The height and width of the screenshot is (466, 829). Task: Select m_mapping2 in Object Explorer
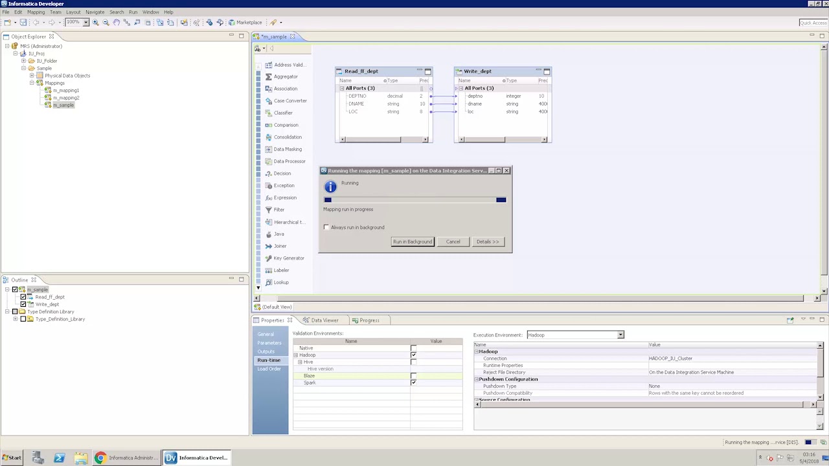pos(66,98)
